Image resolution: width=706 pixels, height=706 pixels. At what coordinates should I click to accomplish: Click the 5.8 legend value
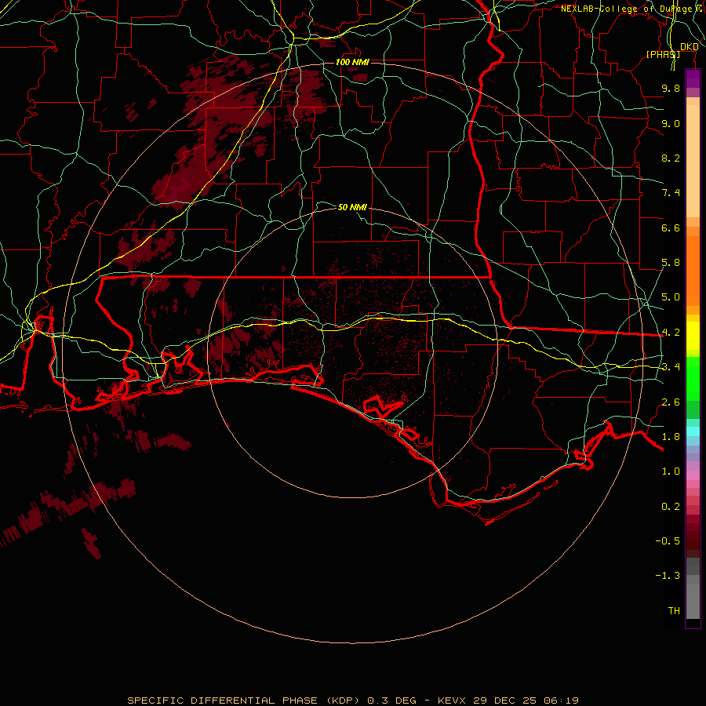(671, 263)
